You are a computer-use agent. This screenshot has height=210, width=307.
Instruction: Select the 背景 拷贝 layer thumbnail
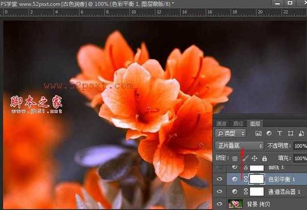pos(235,204)
